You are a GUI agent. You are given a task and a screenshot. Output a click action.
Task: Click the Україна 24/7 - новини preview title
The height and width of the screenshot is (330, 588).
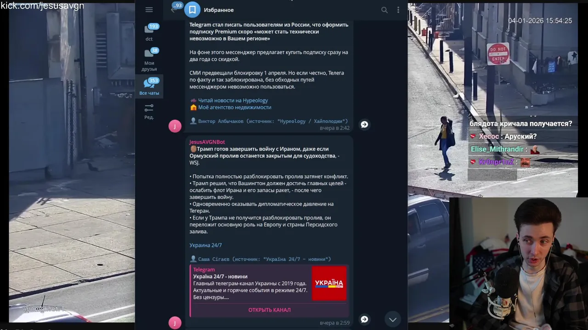[220, 276]
